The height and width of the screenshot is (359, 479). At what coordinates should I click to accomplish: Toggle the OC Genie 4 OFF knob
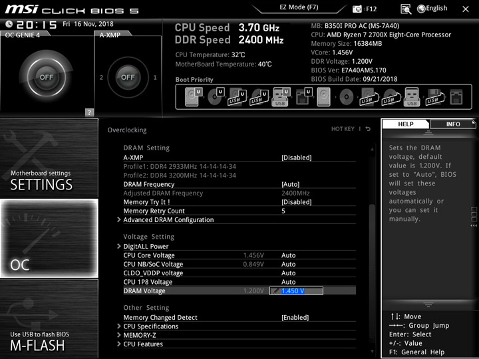pyautogui.click(x=46, y=77)
